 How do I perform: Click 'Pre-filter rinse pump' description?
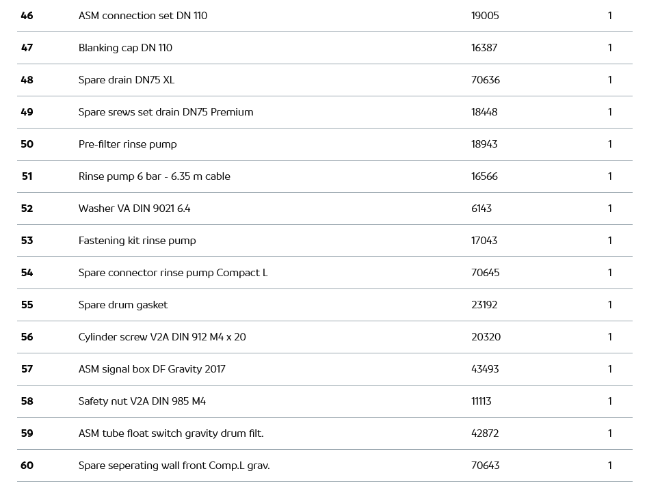pyautogui.click(x=128, y=144)
